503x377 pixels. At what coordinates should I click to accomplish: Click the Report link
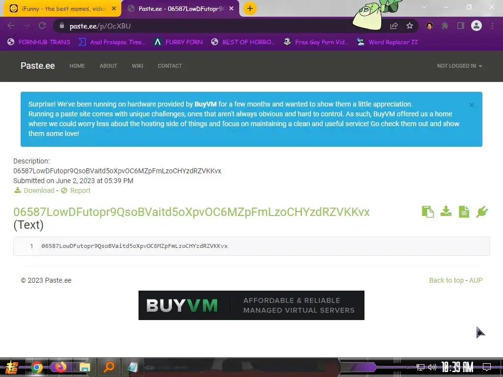(x=76, y=190)
